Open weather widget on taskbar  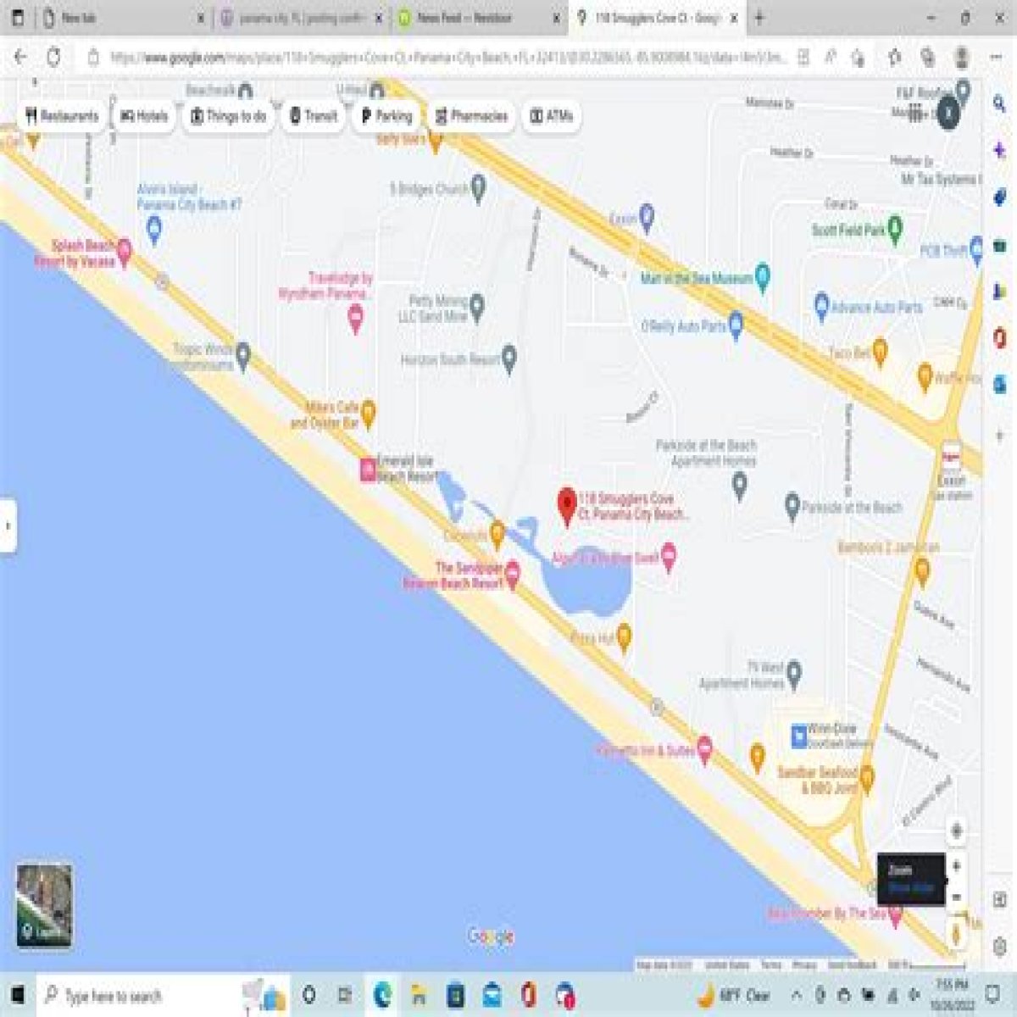[734, 995]
